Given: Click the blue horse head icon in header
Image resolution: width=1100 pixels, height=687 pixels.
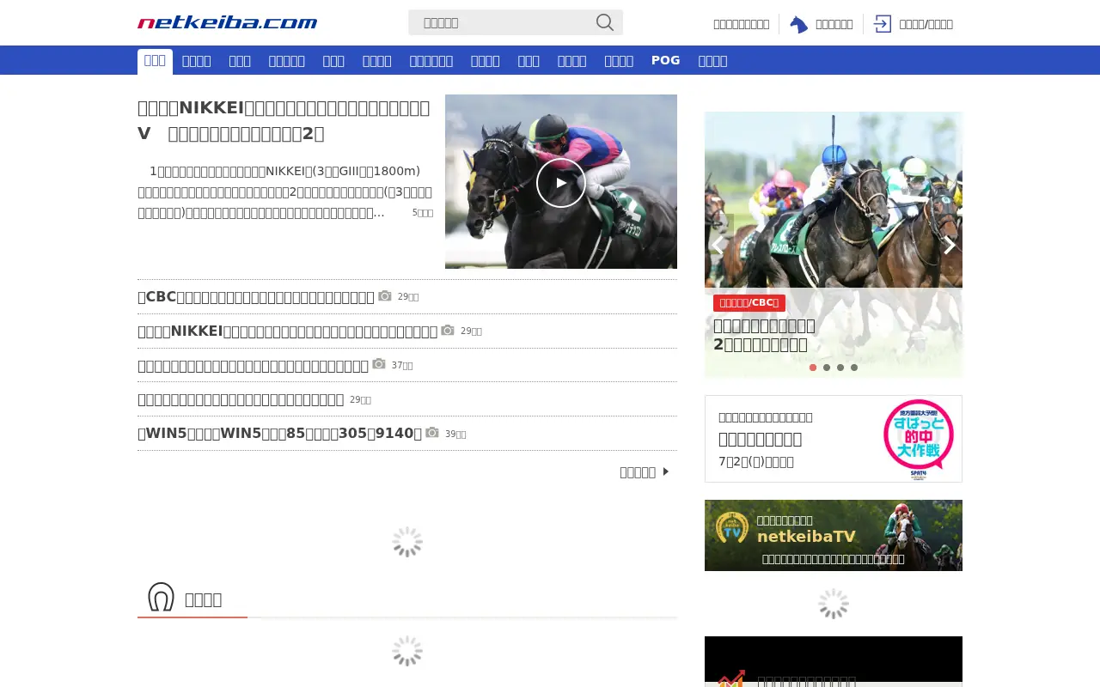Looking at the screenshot, I should [798, 24].
